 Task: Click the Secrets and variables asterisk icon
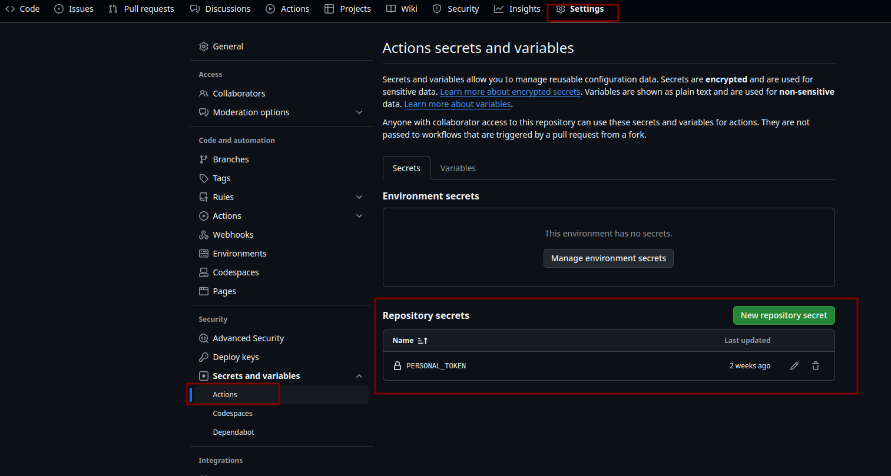[x=204, y=376]
